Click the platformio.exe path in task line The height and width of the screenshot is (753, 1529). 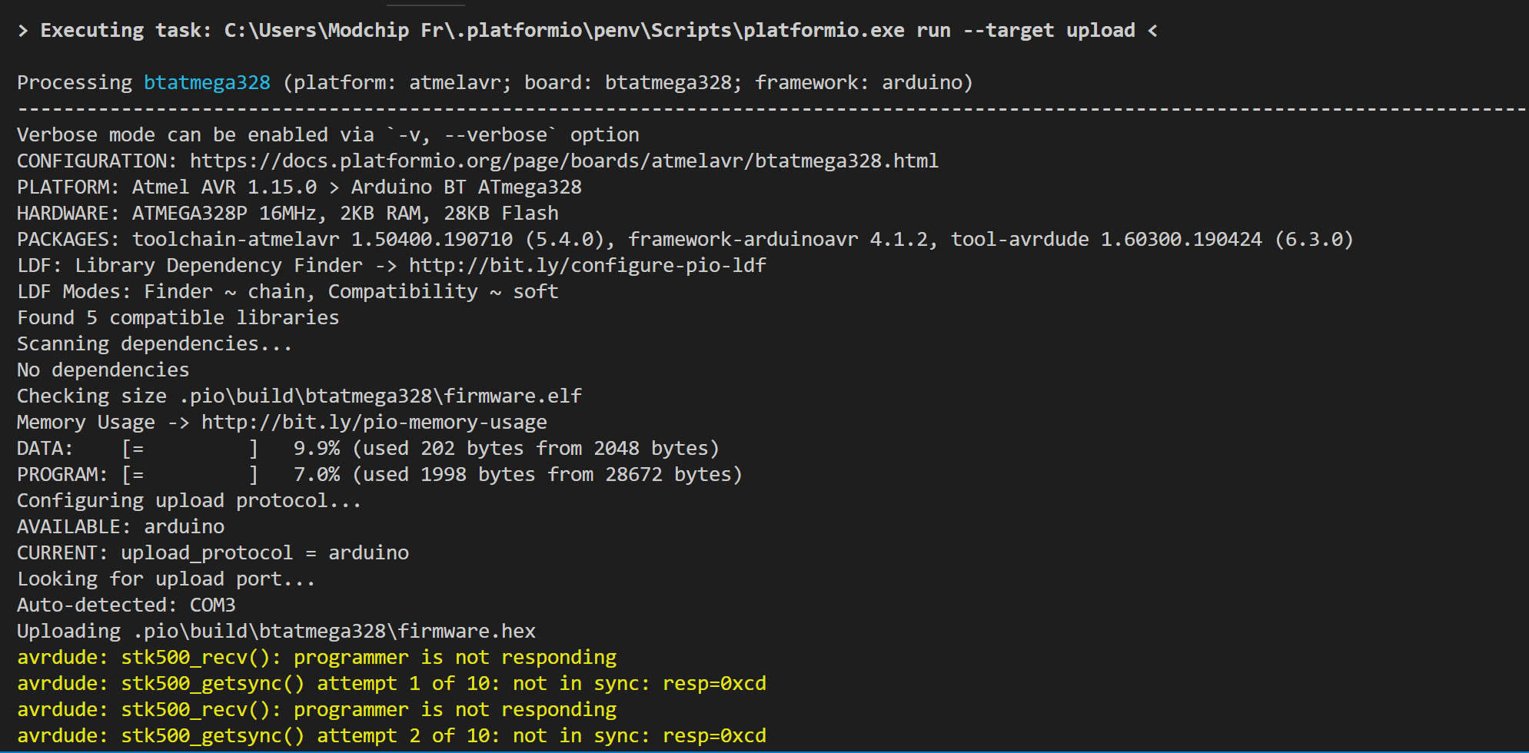click(x=564, y=30)
